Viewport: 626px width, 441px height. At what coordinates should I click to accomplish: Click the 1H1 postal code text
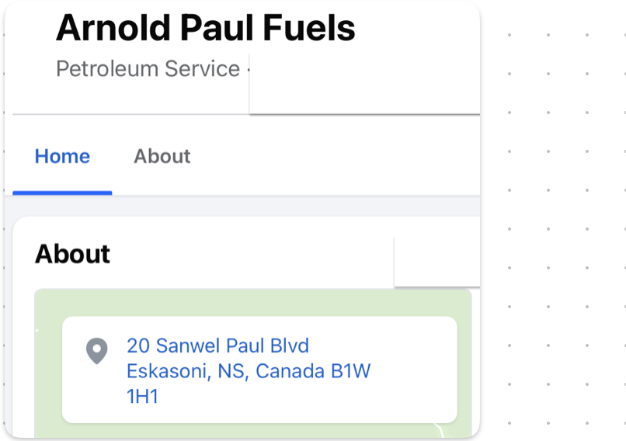pyautogui.click(x=142, y=397)
